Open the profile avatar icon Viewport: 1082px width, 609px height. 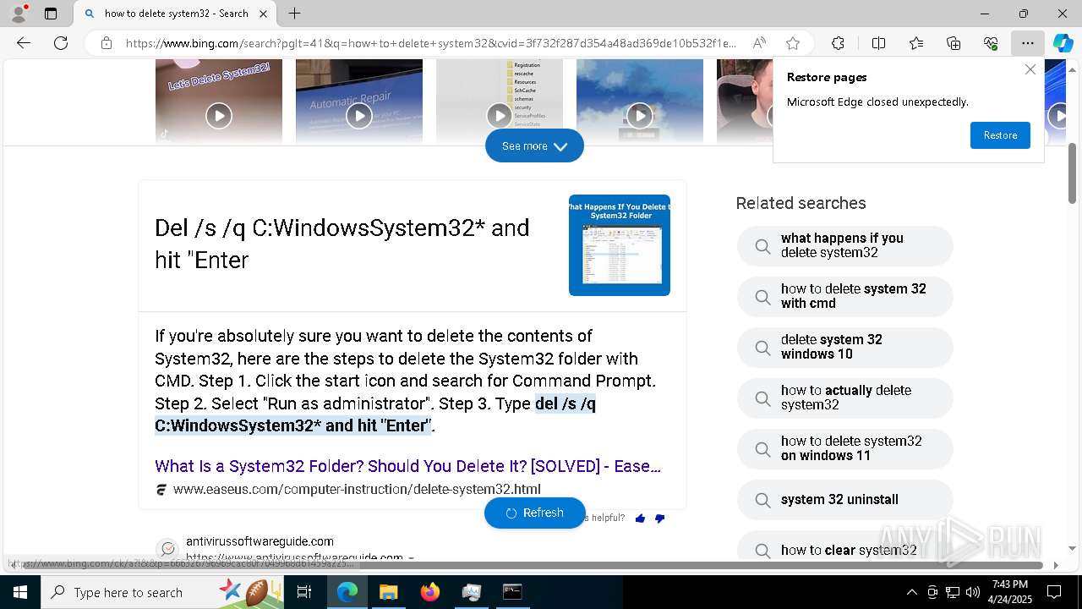coord(19,14)
